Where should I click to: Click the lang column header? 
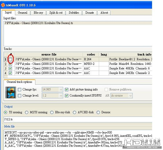[104, 54]
